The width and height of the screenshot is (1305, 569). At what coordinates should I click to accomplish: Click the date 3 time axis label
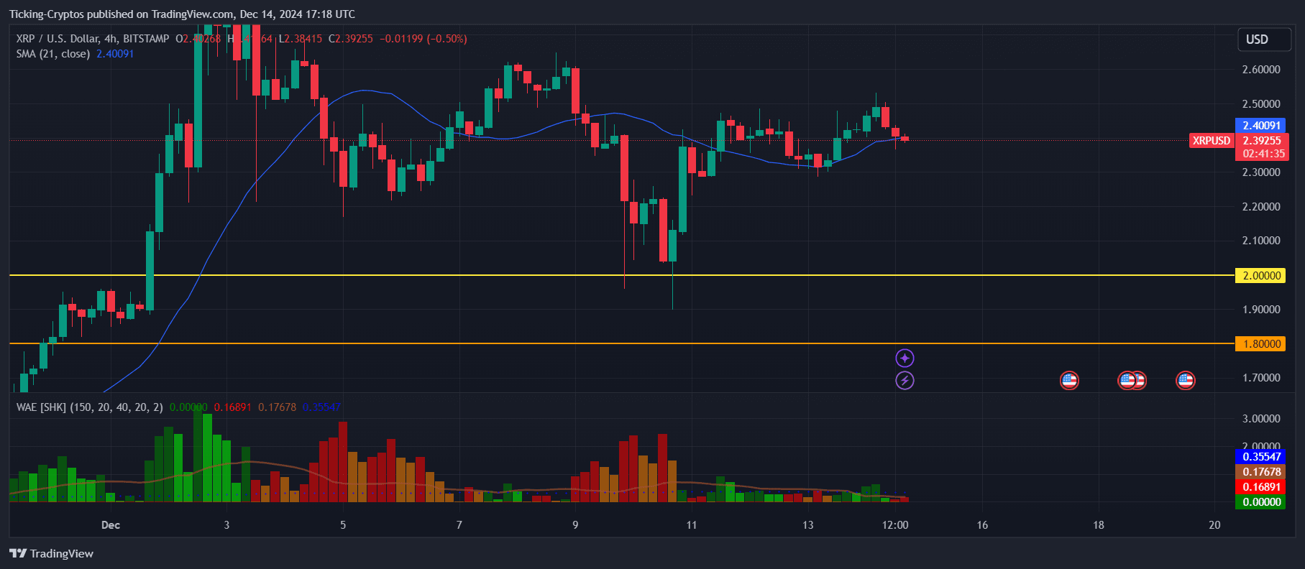tap(227, 525)
